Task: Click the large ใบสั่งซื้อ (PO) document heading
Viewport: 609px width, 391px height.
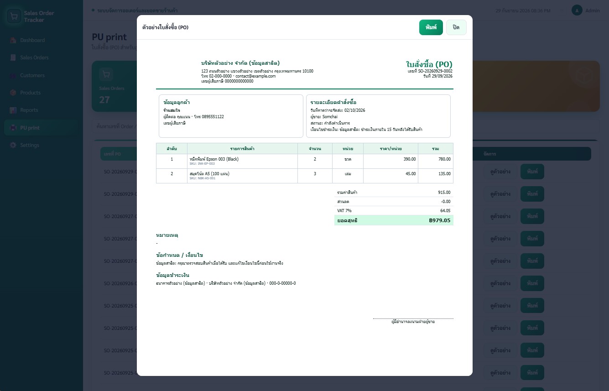Action: (429, 64)
